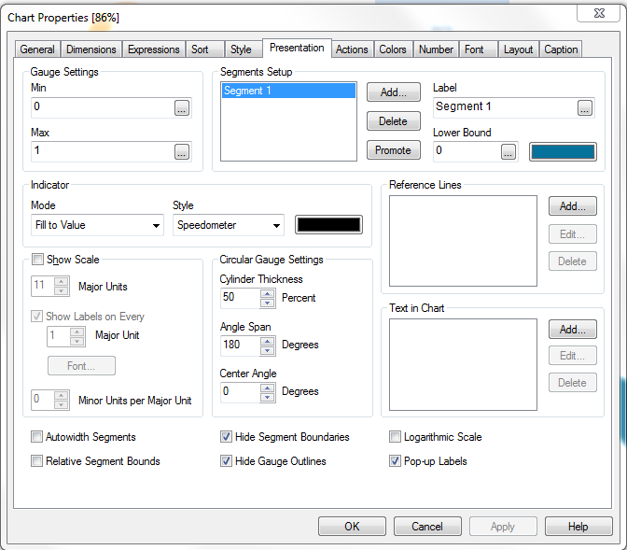The width and height of the screenshot is (627, 550).
Task: Open expression editor for Max value
Action: 182,151
